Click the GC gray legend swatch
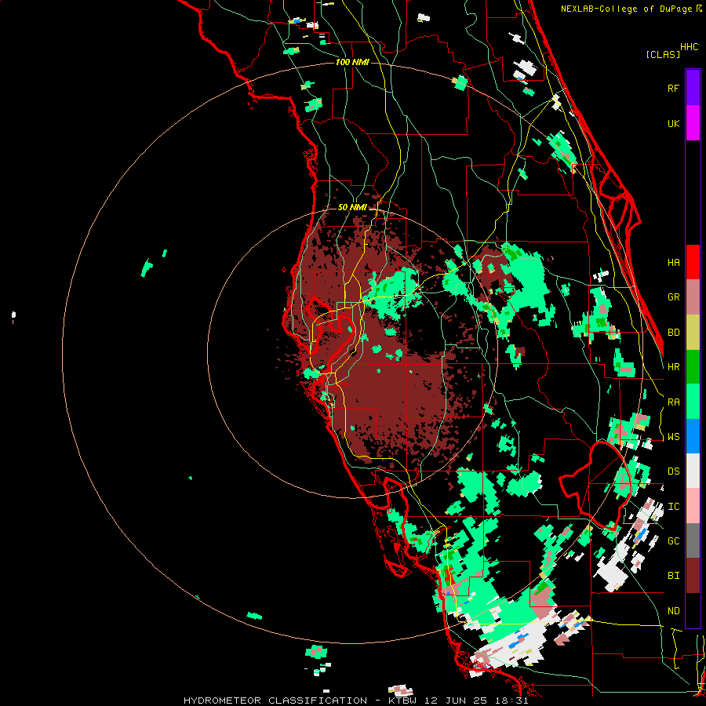Screen dimensions: 706x706 693,540
